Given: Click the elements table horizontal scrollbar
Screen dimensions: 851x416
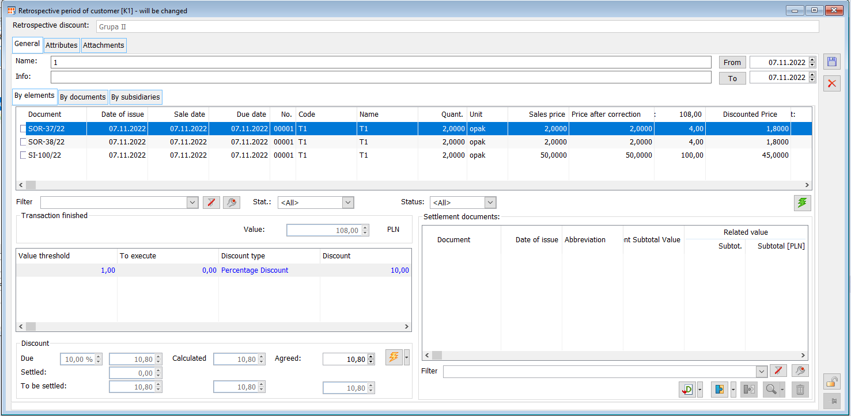Looking at the screenshot, I should click(414, 185).
